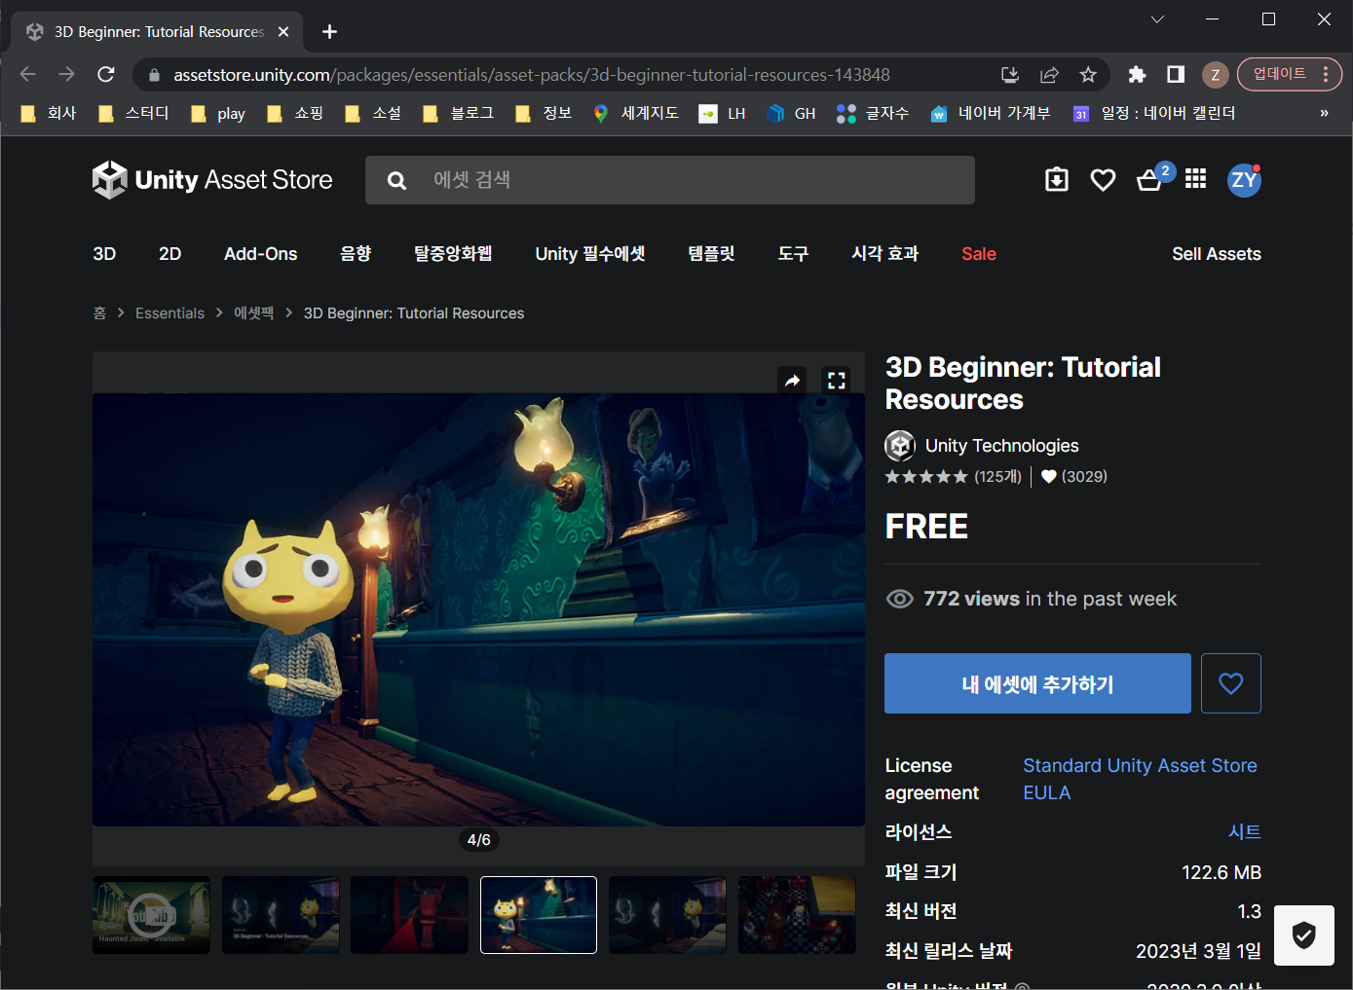Select the red character third thumbnail

pos(409,915)
